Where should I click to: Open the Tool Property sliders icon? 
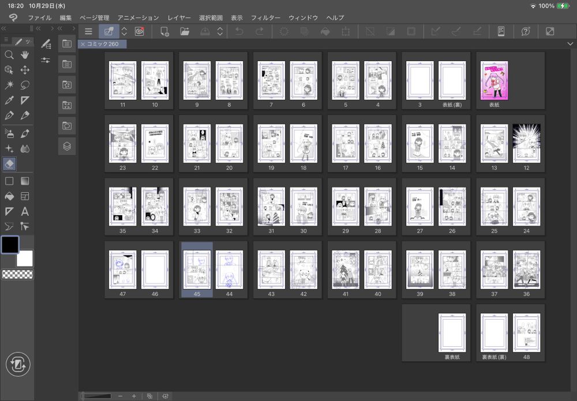pos(46,60)
